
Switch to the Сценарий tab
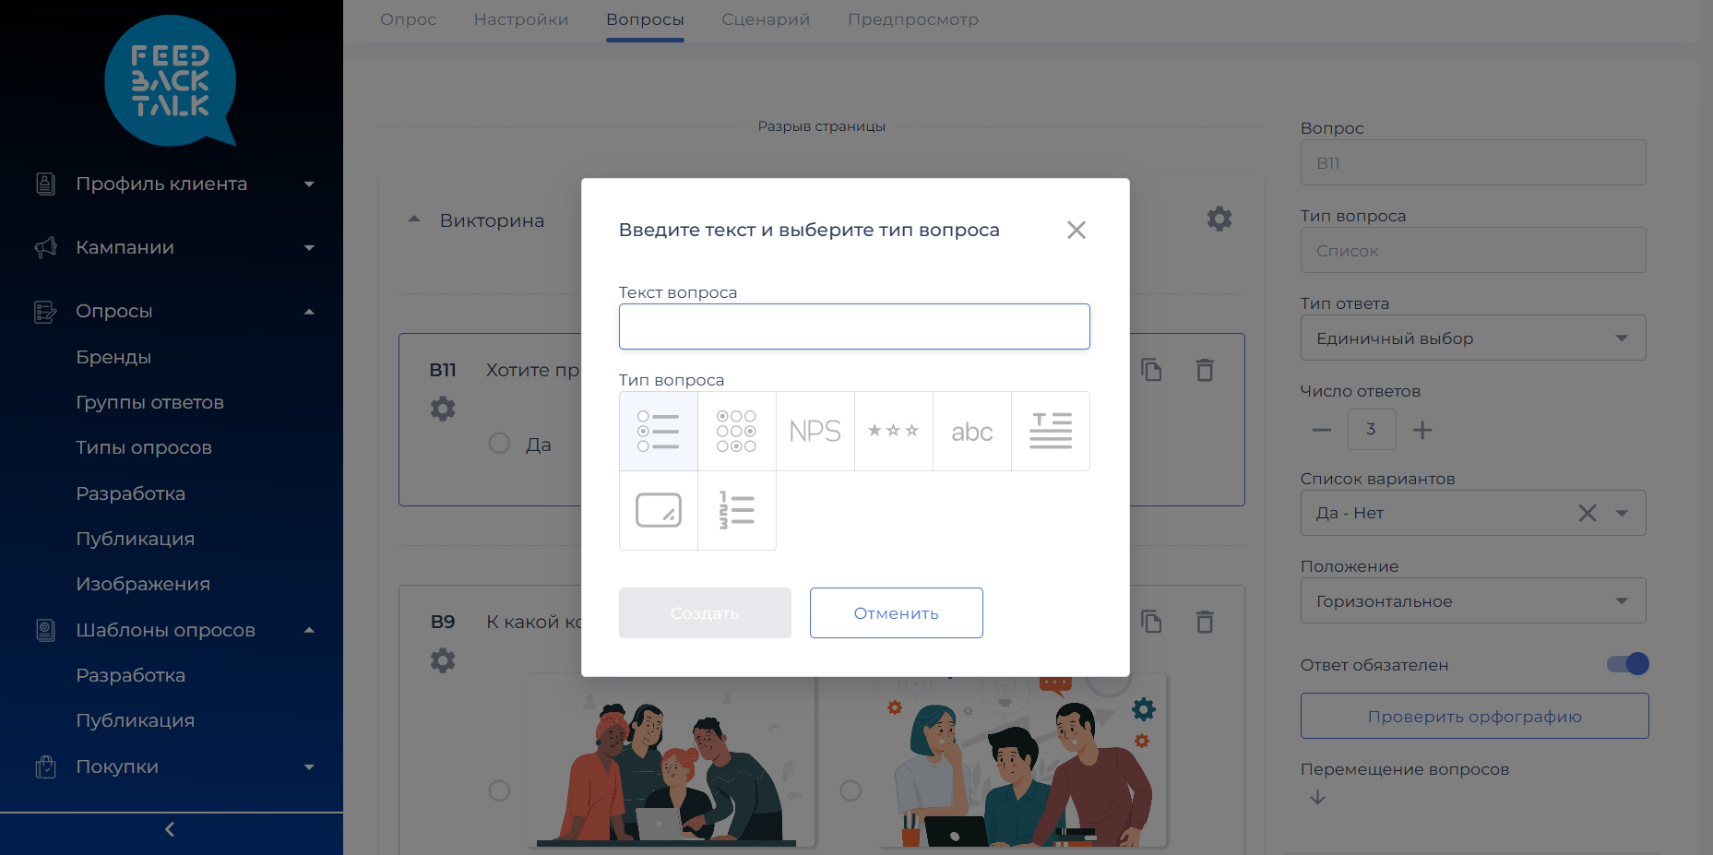click(x=766, y=19)
